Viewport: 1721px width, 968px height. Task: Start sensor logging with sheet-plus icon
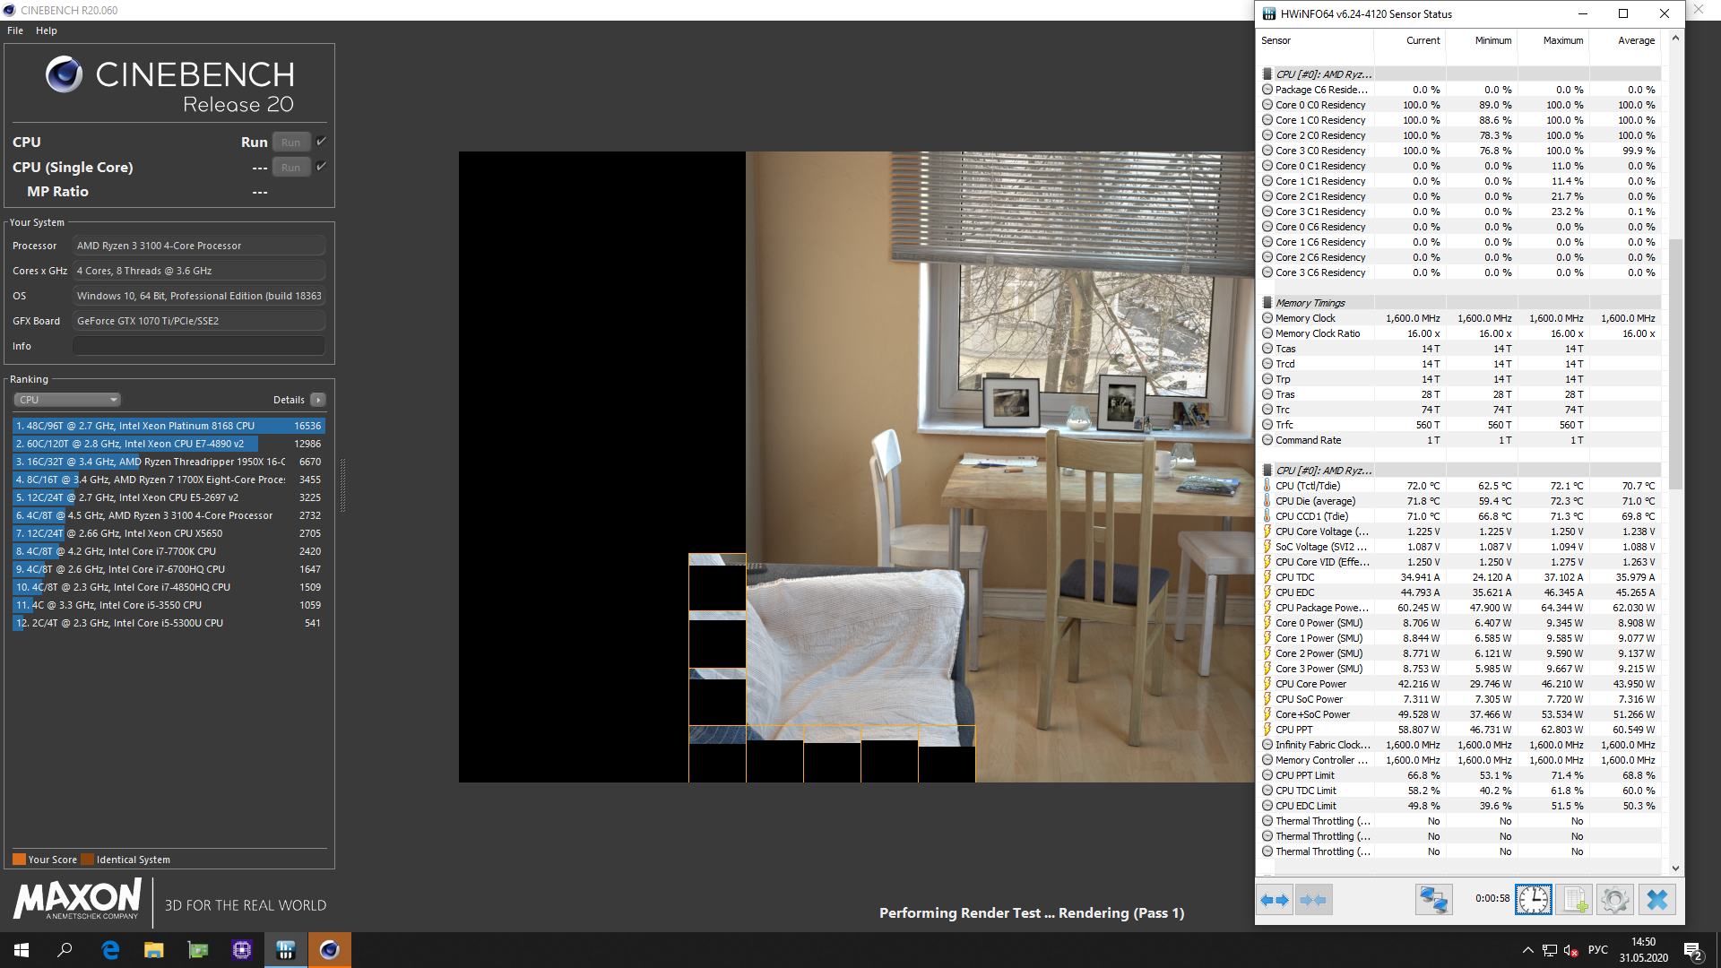pyautogui.click(x=1574, y=899)
